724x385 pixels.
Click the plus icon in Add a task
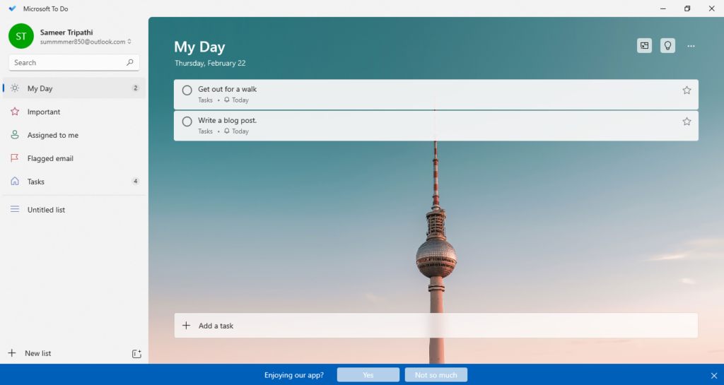[x=186, y=326]
